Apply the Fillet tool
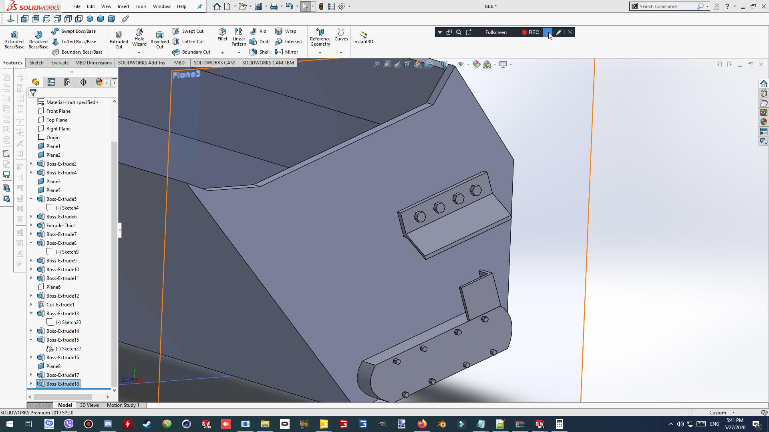The image size is (769, 432). point(222,35)
